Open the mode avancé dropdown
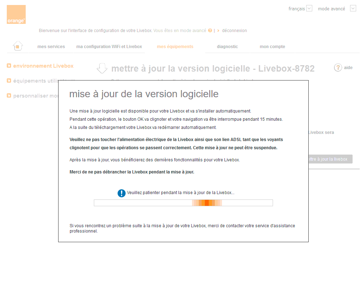This screenshot has width=364, height=281. (x=353, y=8)
